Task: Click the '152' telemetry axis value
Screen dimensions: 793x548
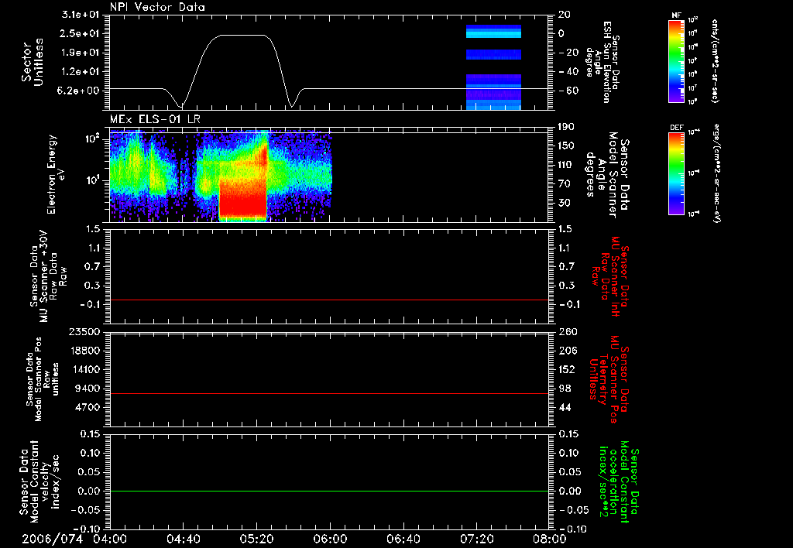Action: click(x=567, y=369)
